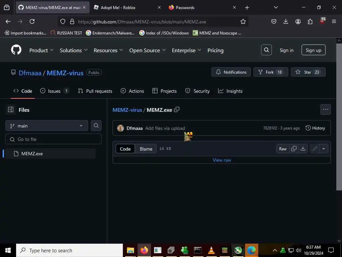Click the Sign up button
Image resolution: width=342 pixels, height=257 pixels.
tap(313, 50)
